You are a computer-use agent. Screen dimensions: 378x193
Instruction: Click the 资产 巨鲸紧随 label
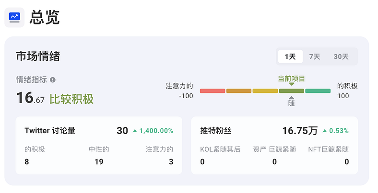tap(274, 149)
